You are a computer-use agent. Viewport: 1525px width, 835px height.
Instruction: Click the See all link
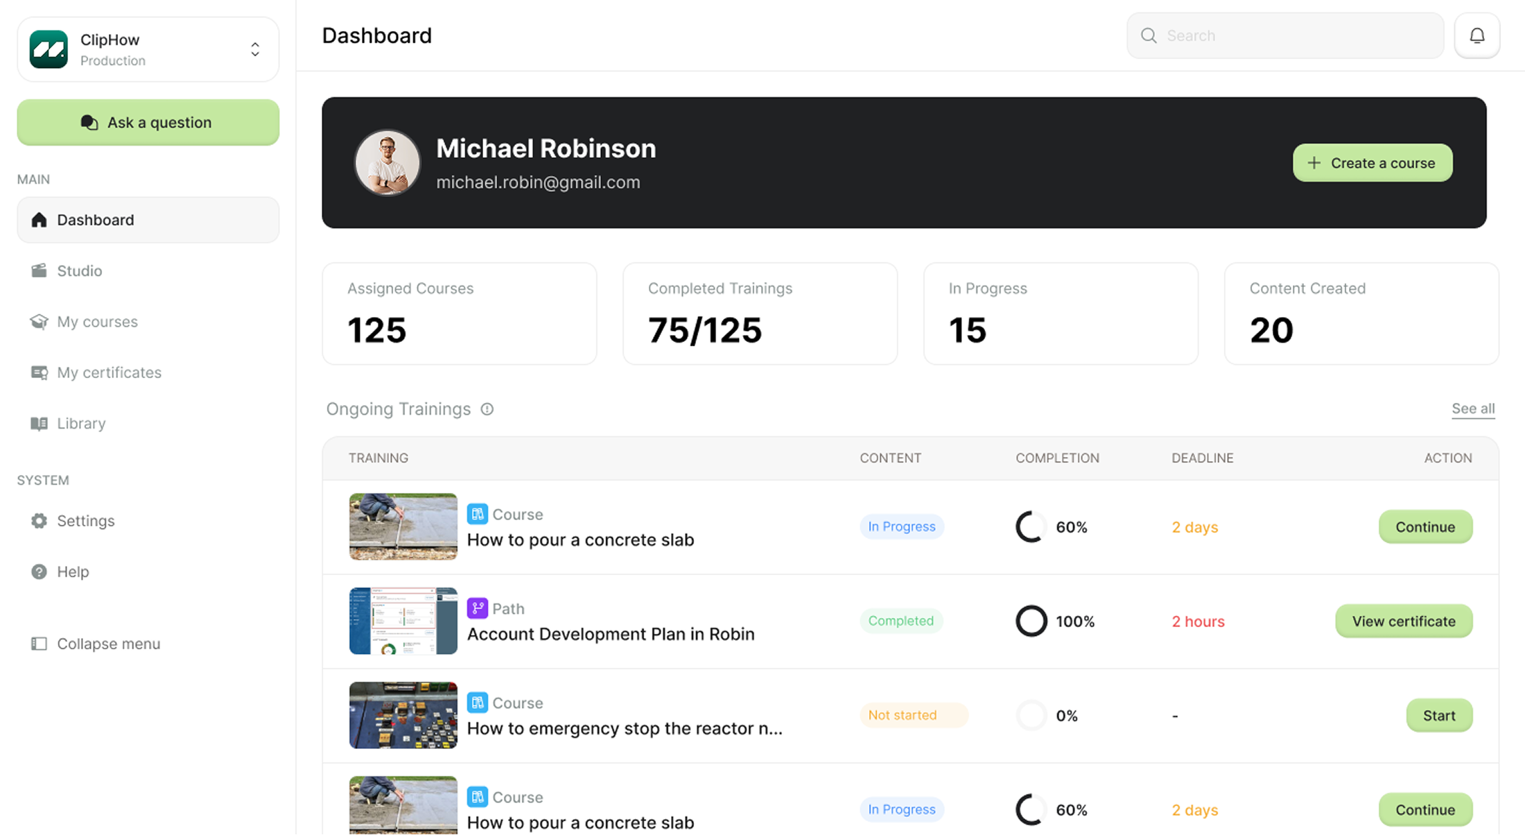pyautogui.click(x=1473, y=408)
